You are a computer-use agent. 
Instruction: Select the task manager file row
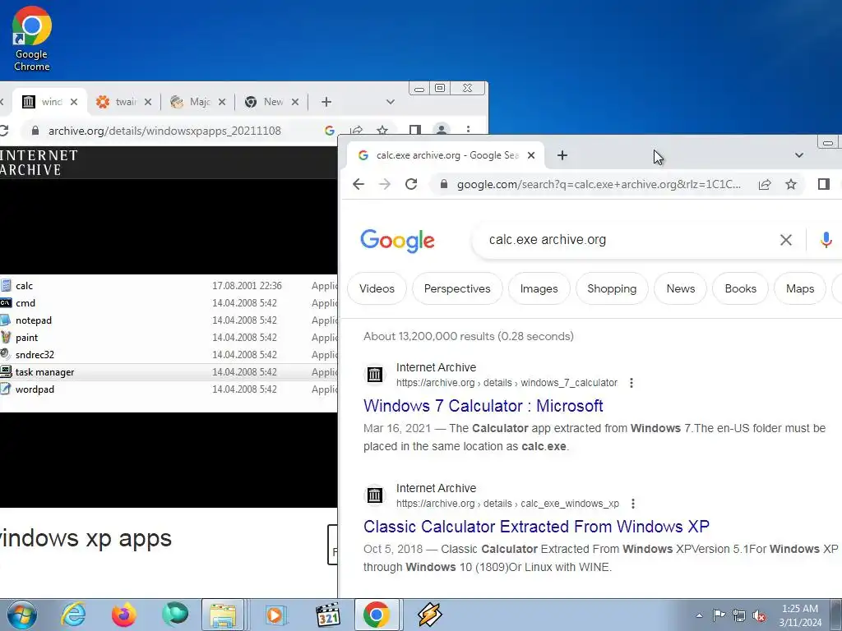pos(169,372)
